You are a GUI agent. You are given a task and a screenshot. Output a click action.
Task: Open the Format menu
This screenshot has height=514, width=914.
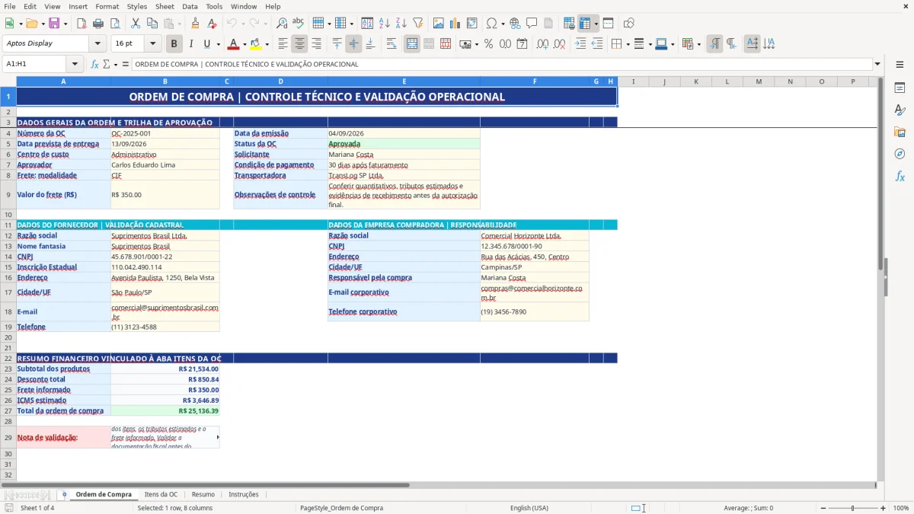click(107, 6)
